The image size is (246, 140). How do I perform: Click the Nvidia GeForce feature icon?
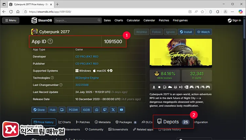[186, 87]
